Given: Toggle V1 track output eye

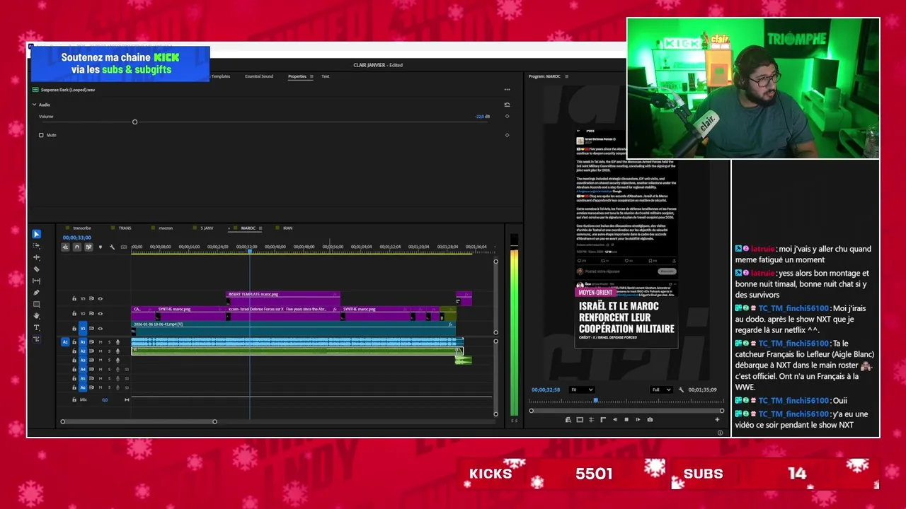Looking at the screenshot, I should [x=100, y=328].
